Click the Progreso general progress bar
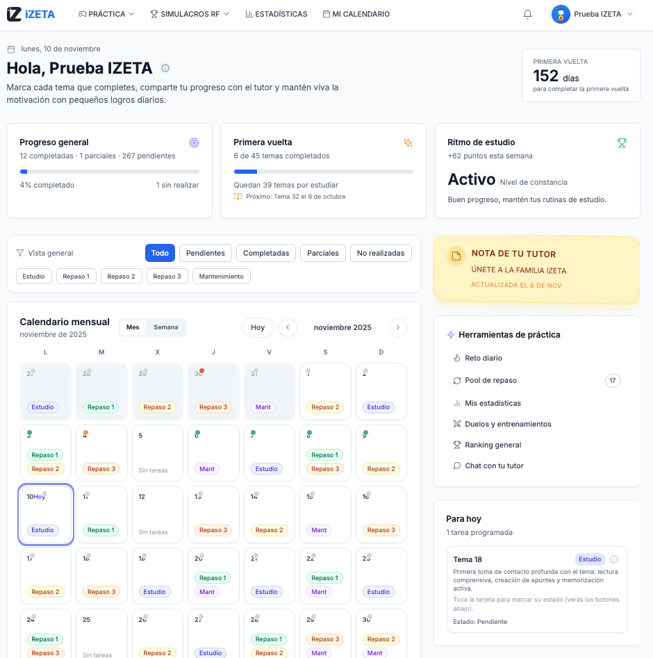This screenshot has height=658, width=653. point(109,171)
